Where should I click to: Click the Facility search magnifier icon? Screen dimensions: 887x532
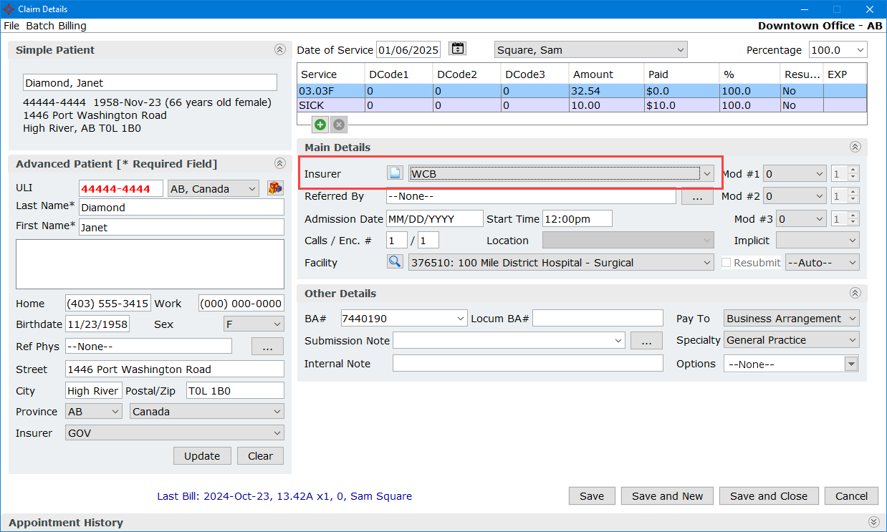395,262
